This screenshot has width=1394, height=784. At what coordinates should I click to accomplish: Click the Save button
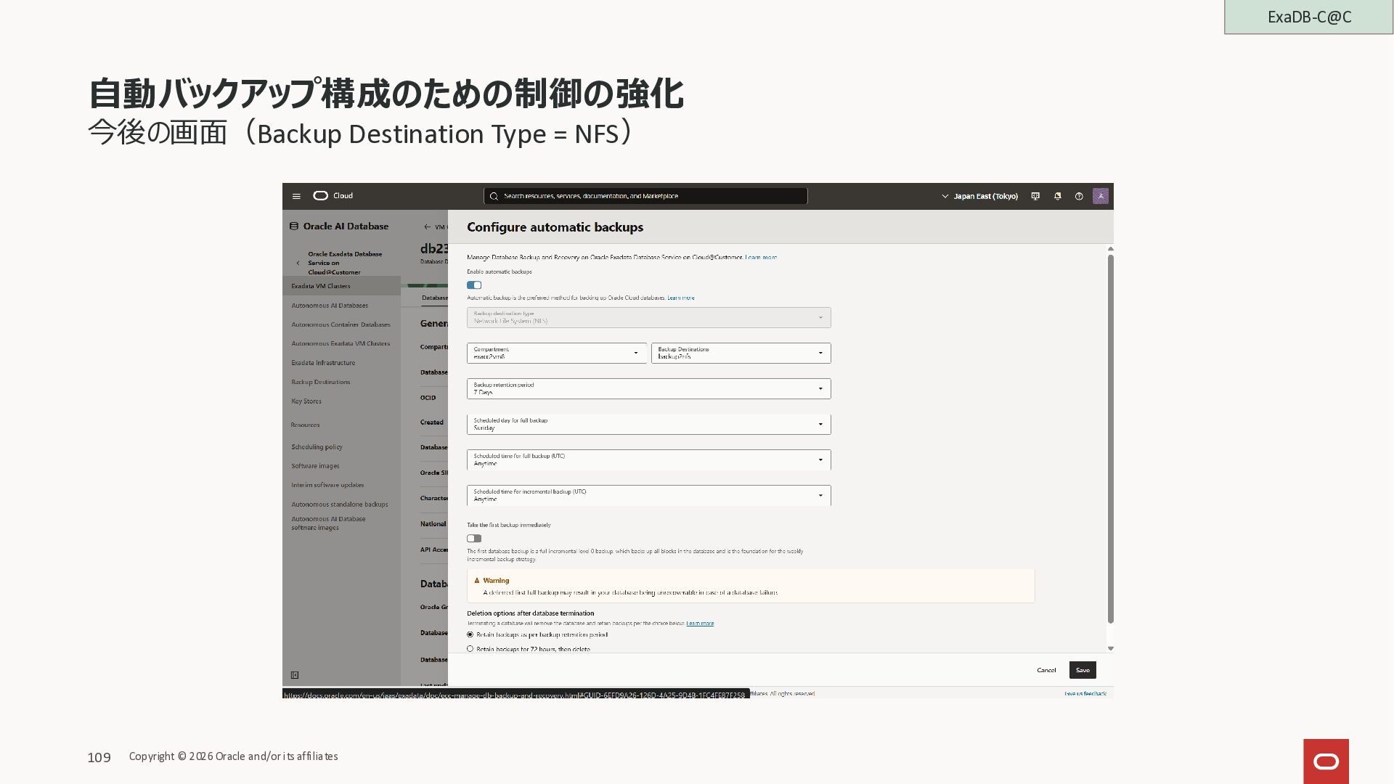pos(1082,670)
